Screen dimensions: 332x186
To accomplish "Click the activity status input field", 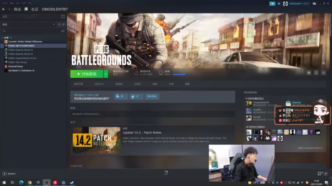I will (x=153, y=114).
